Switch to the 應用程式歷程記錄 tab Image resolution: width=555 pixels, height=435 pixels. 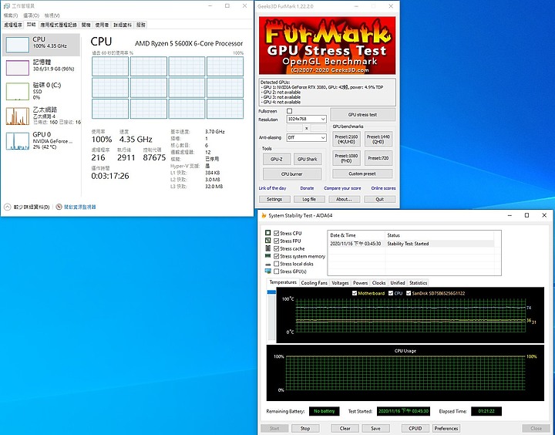(59, 25)
